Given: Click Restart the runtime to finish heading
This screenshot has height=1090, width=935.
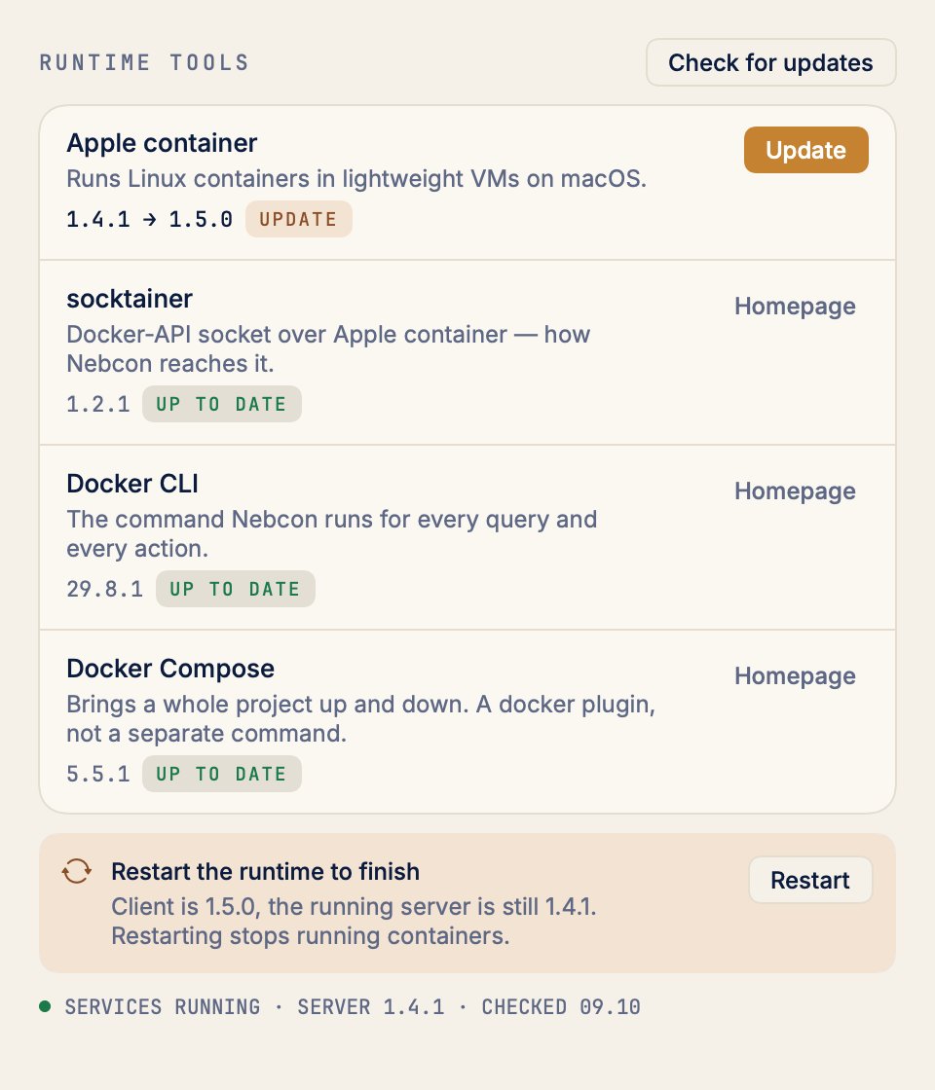Looking at the screenshot, I should (x=266, y=872).
